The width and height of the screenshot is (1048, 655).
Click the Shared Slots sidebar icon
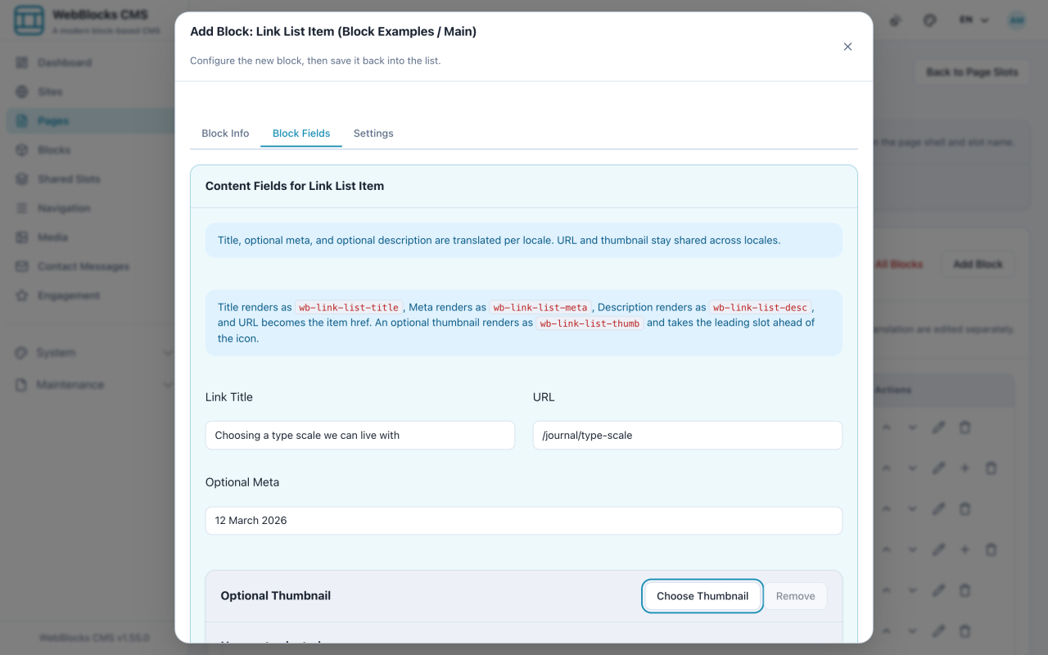22,179
